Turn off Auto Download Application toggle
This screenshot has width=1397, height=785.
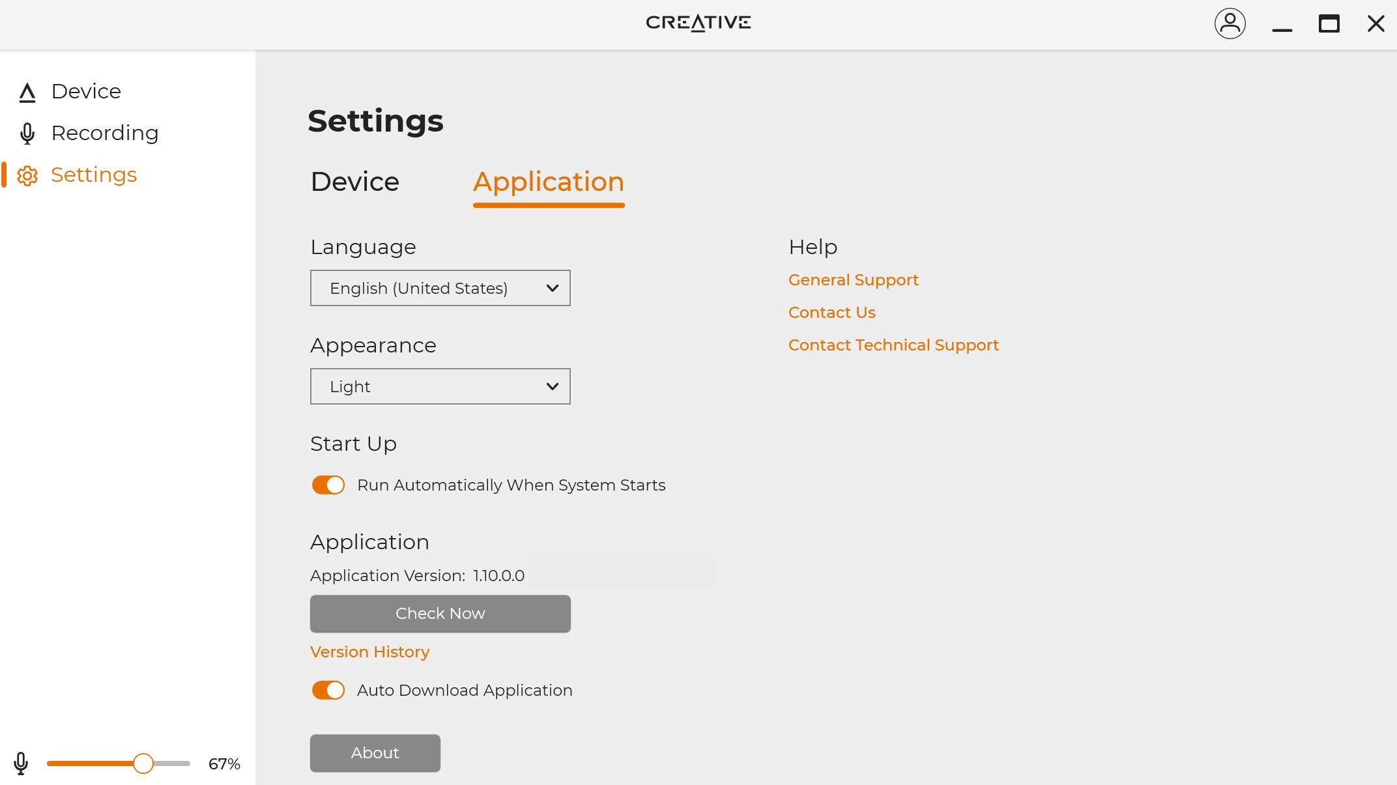pyautogui.click(x=328, y=691)
